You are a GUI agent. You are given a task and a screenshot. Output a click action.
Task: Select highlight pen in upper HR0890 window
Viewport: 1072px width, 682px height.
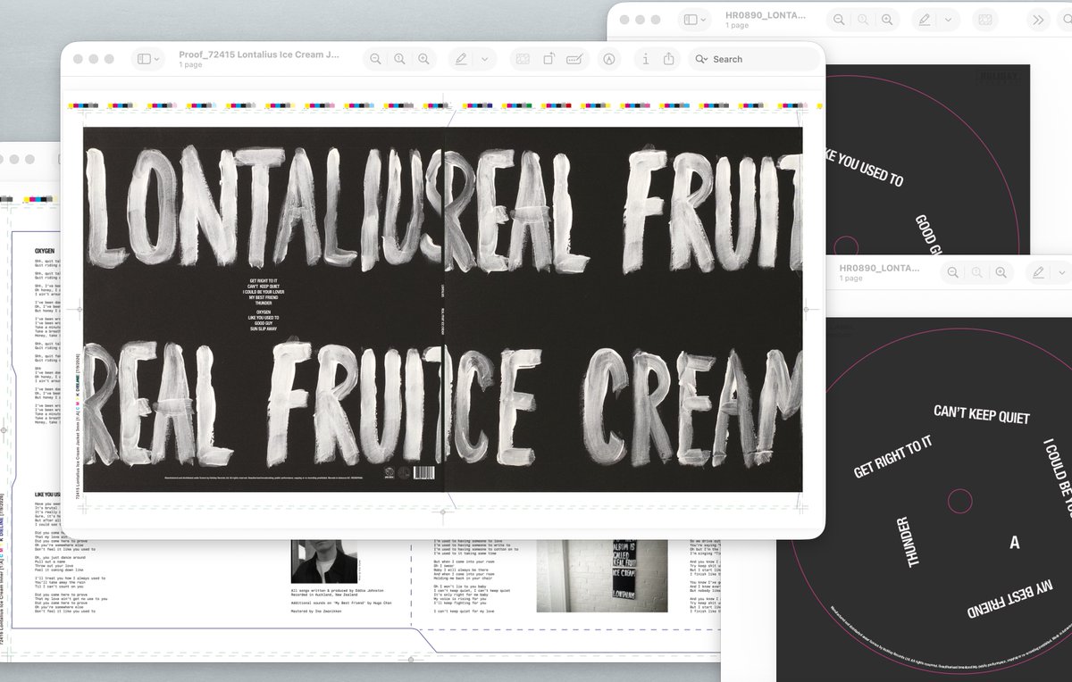925,19
